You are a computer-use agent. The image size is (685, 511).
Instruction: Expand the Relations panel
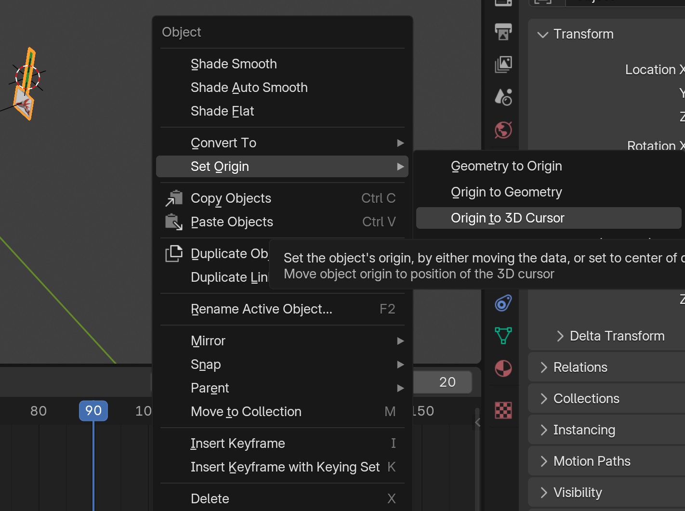click(544, 367)
